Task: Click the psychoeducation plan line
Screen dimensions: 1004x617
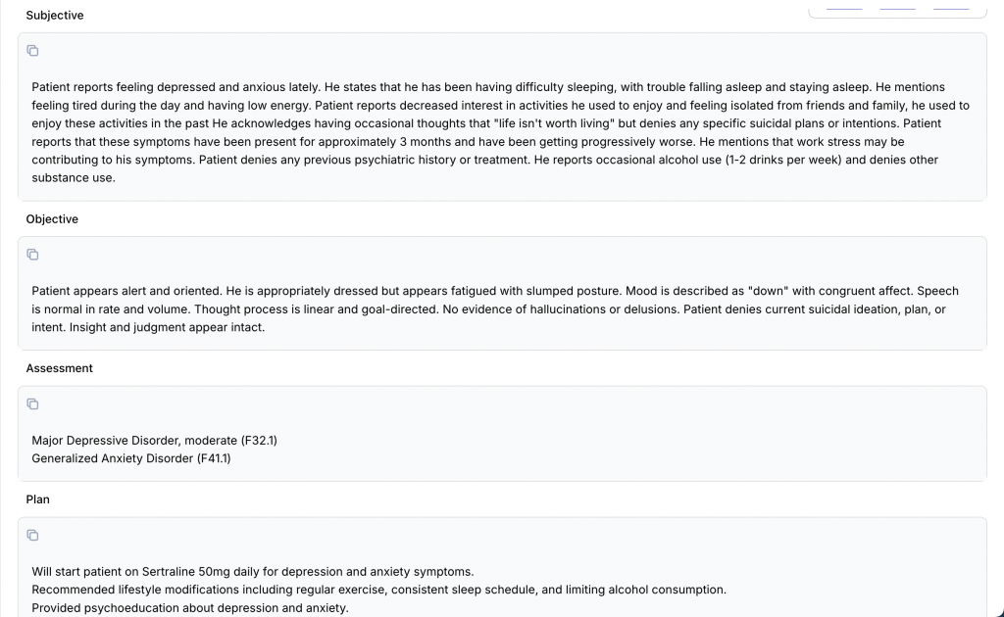Action: [x=189, y=608]
